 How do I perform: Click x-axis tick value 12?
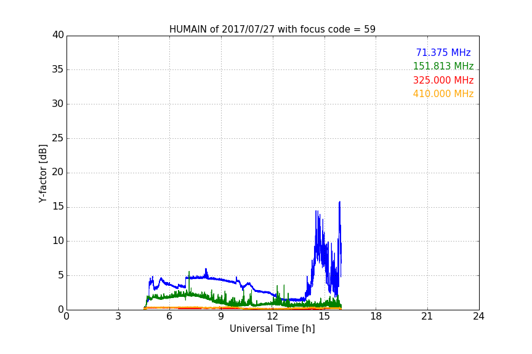tap(273, 317)
